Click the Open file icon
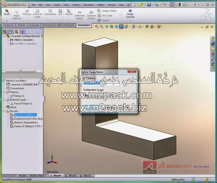The height and width of the screenshot is (183, 217). point(141,5)
